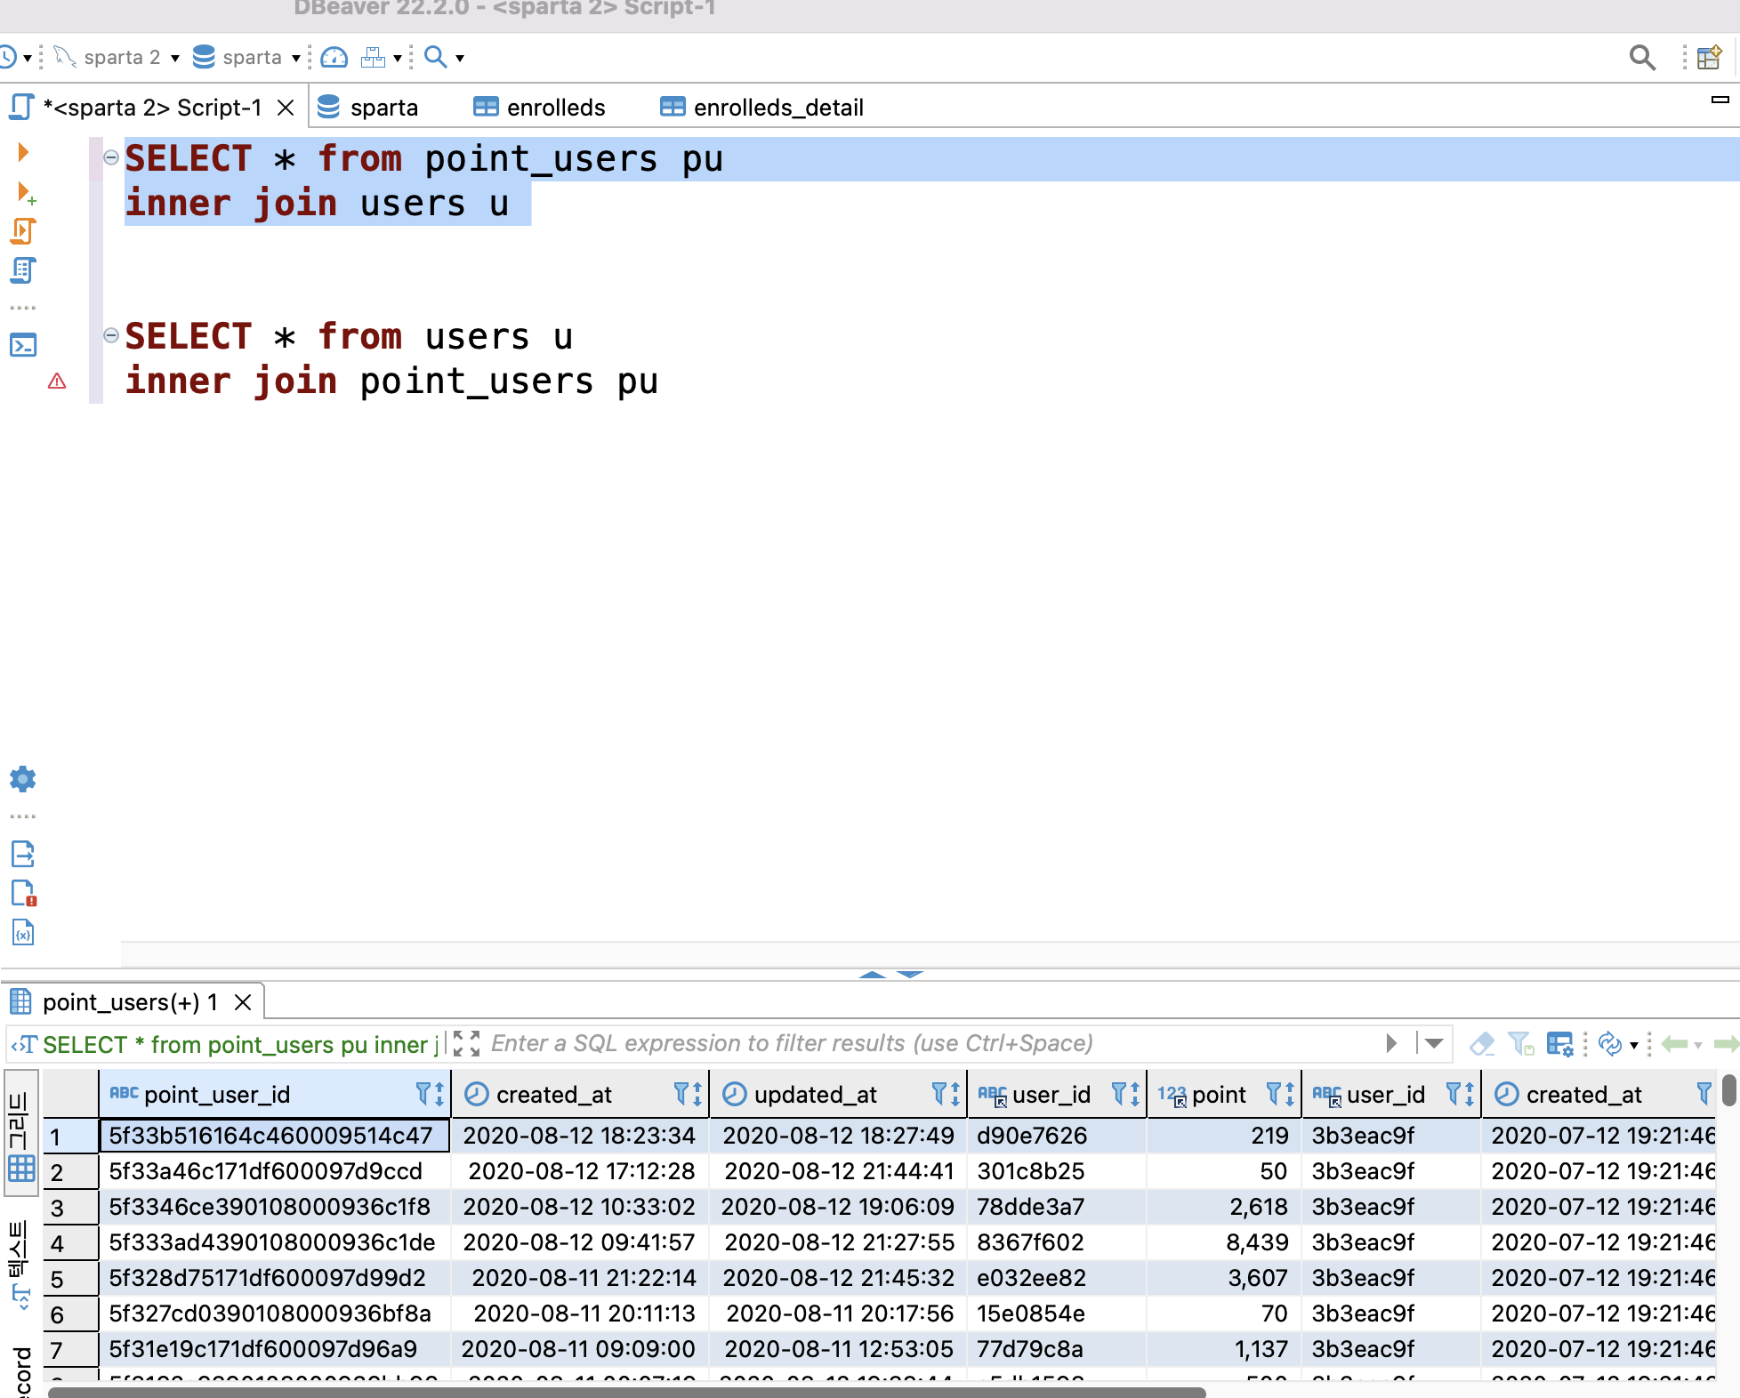Show the output log panel icon
1740x1398 pixels.
23,854
